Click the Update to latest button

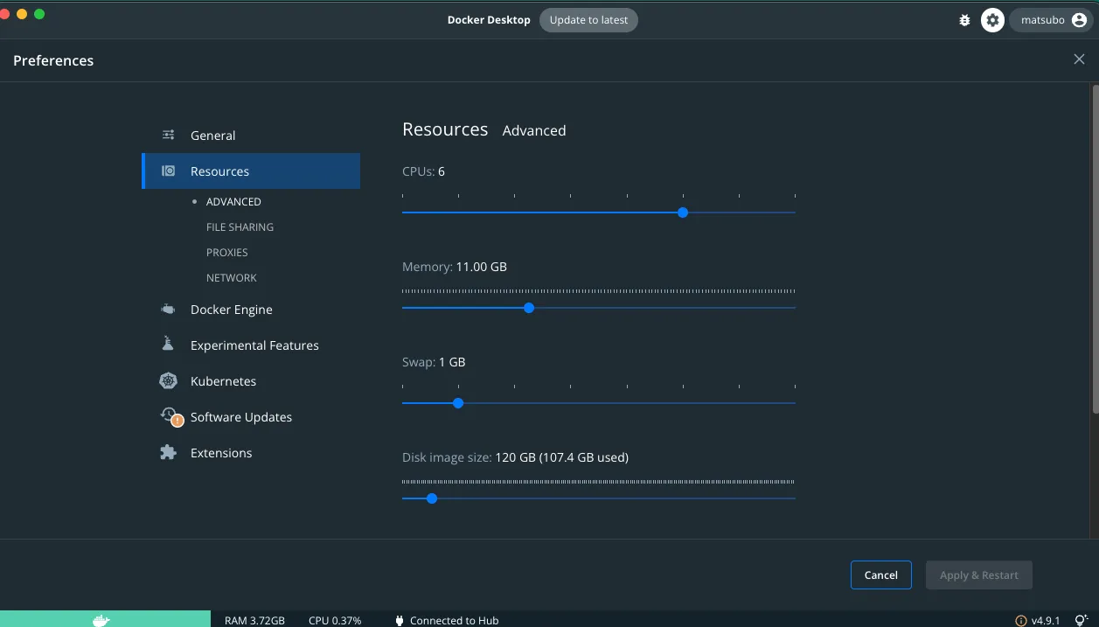tap(588, 20)
